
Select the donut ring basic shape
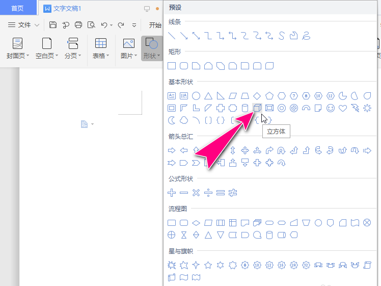[282, 108]
